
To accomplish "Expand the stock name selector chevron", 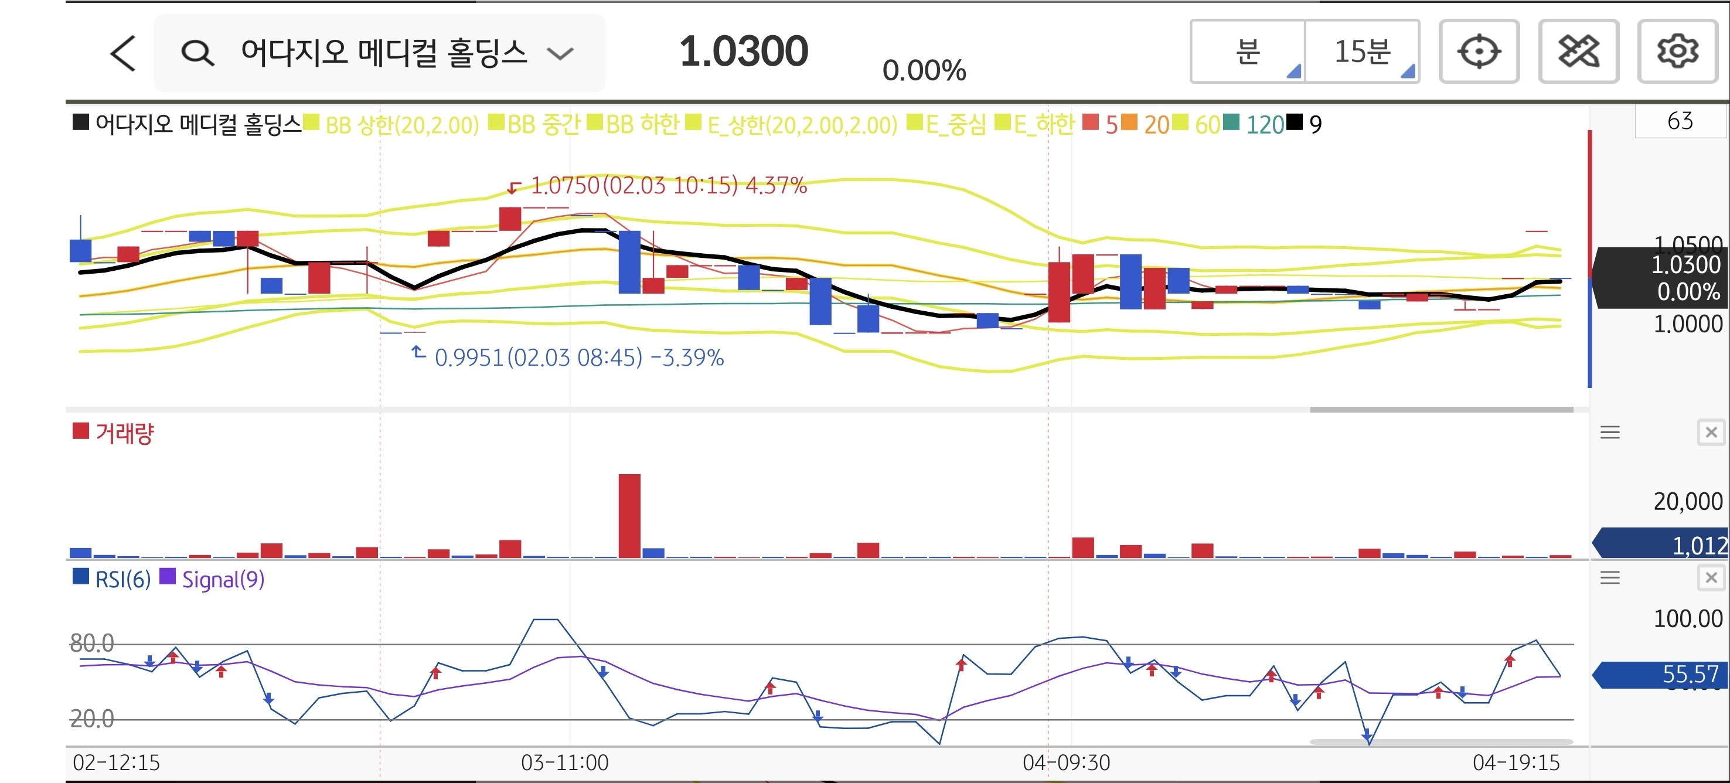I will coord(560,53).
